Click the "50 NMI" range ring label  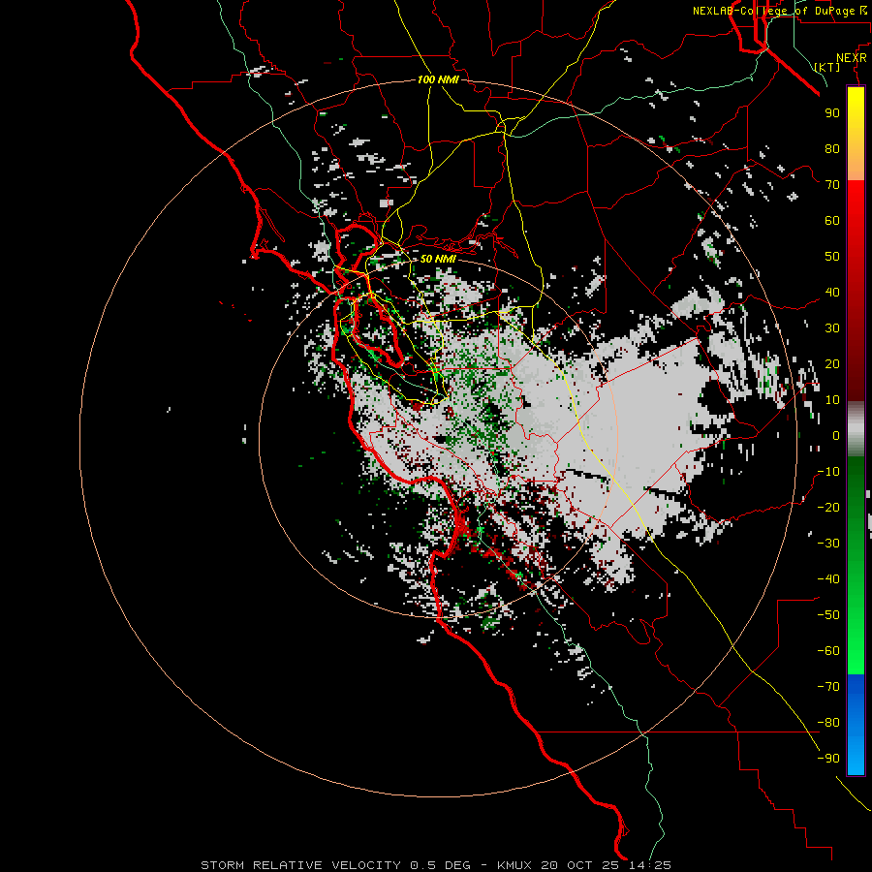coord(438,259)
